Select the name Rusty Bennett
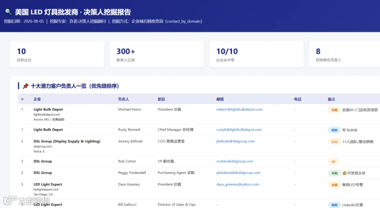This screenshot has width=380, height=208. tap(129, 130)
